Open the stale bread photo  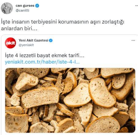click(70, 100)
